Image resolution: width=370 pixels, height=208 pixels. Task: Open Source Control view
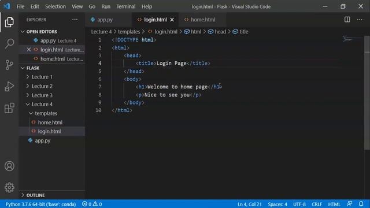point(9,65)
